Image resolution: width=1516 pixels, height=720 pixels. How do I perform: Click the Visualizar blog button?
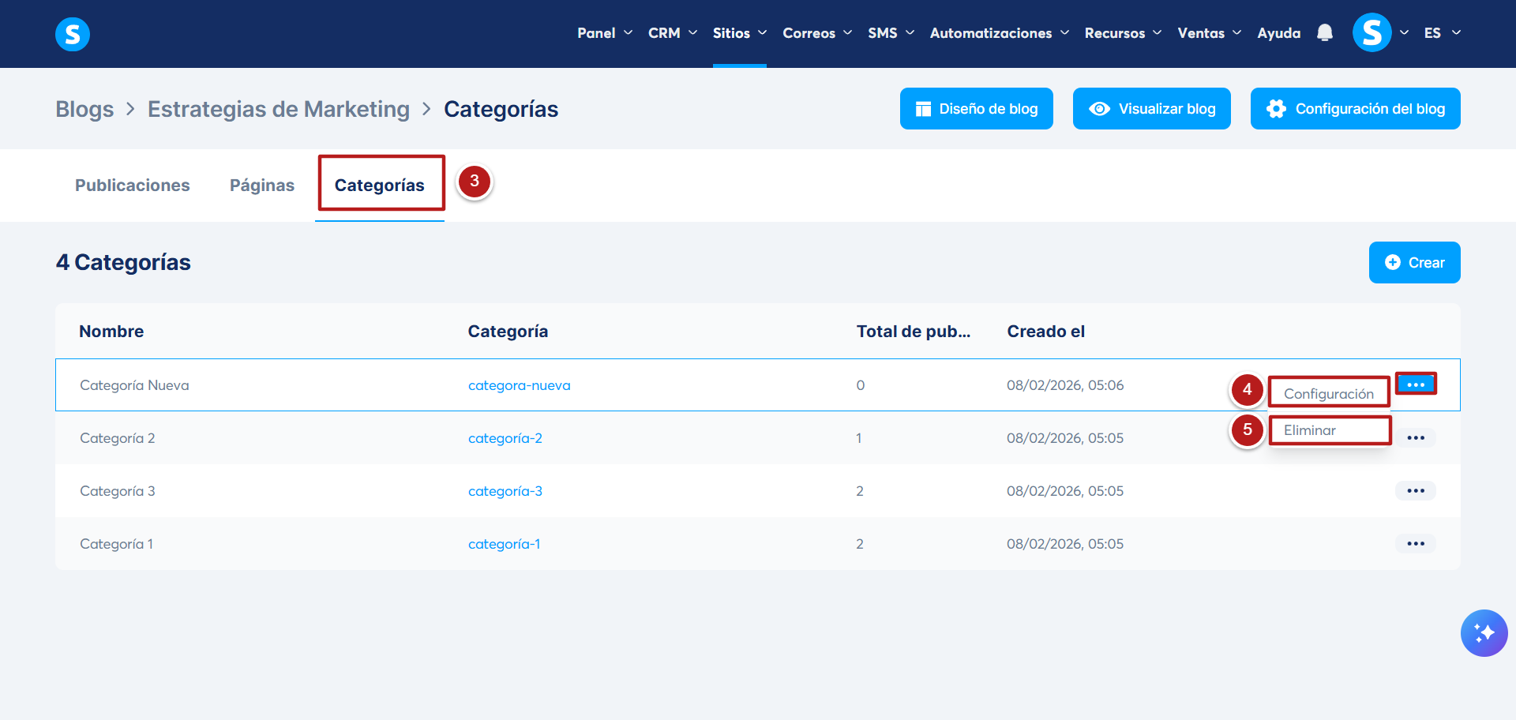[x=1152, y=109]
